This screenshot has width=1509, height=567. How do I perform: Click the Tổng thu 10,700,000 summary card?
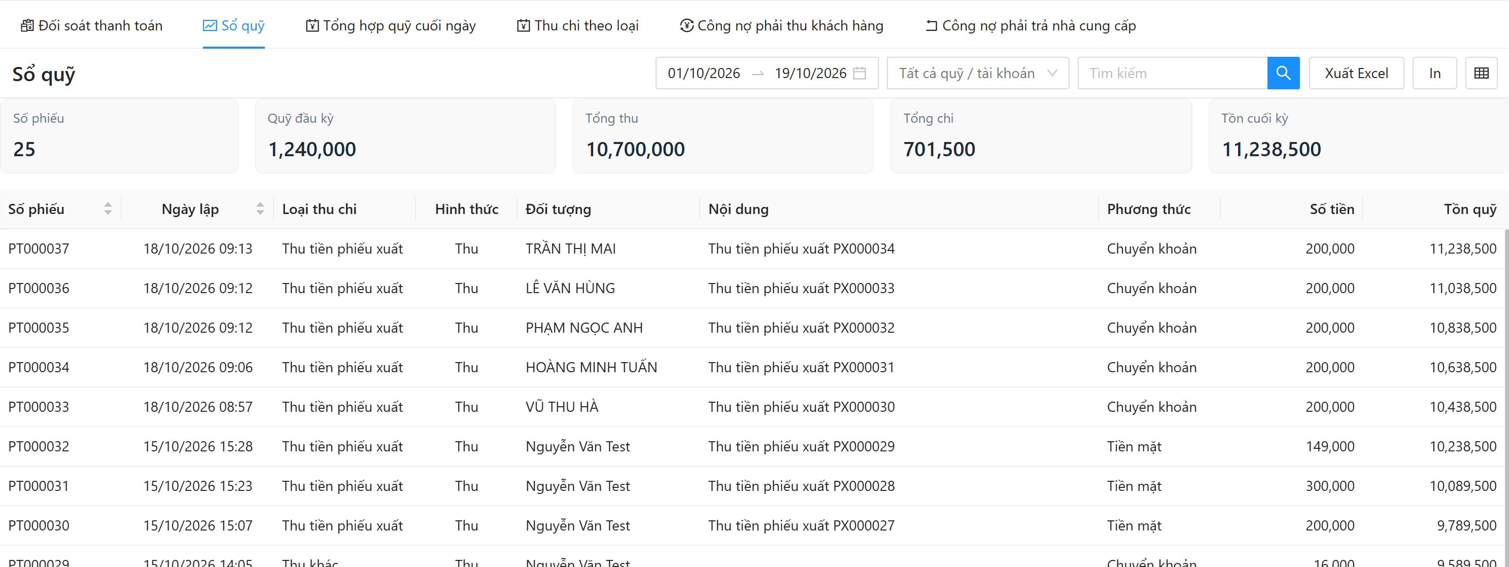(x=723, y=136)
